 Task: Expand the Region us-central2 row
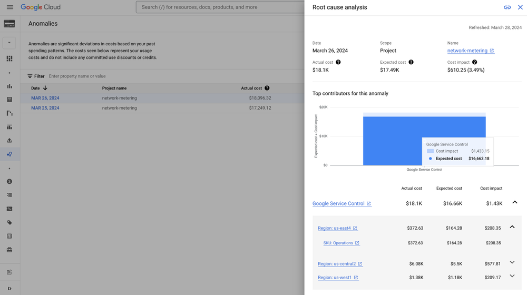pyautogui.click(x=512, y=262)
